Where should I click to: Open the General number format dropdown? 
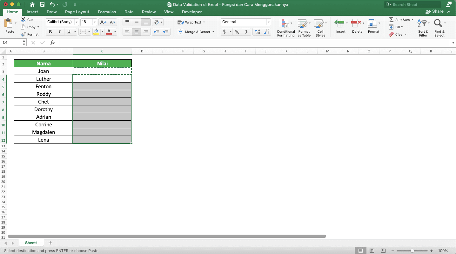pos(269,22)
